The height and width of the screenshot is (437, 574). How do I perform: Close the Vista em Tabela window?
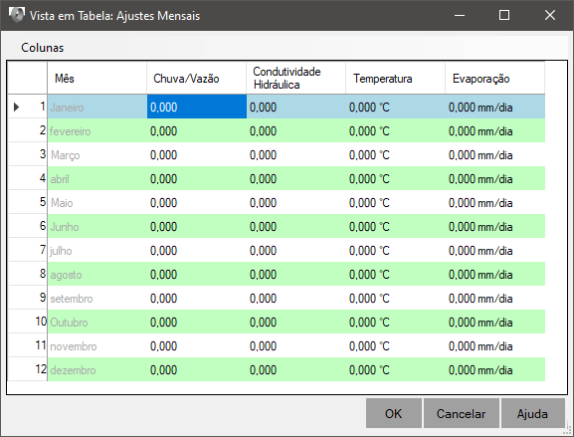pyautogui.click(x=550, y=15)
